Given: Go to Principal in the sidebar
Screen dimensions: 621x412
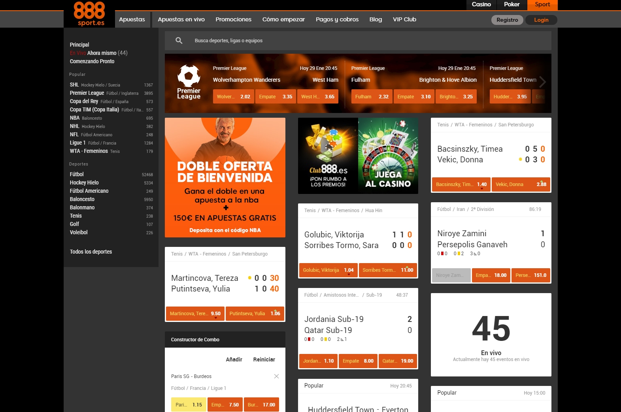Looking at the screenshot, I should (x=79, y=45).
